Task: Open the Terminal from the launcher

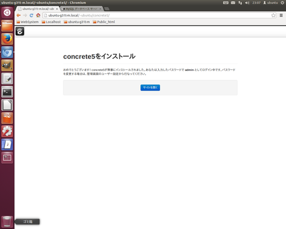Action: [x=7, y=92]
